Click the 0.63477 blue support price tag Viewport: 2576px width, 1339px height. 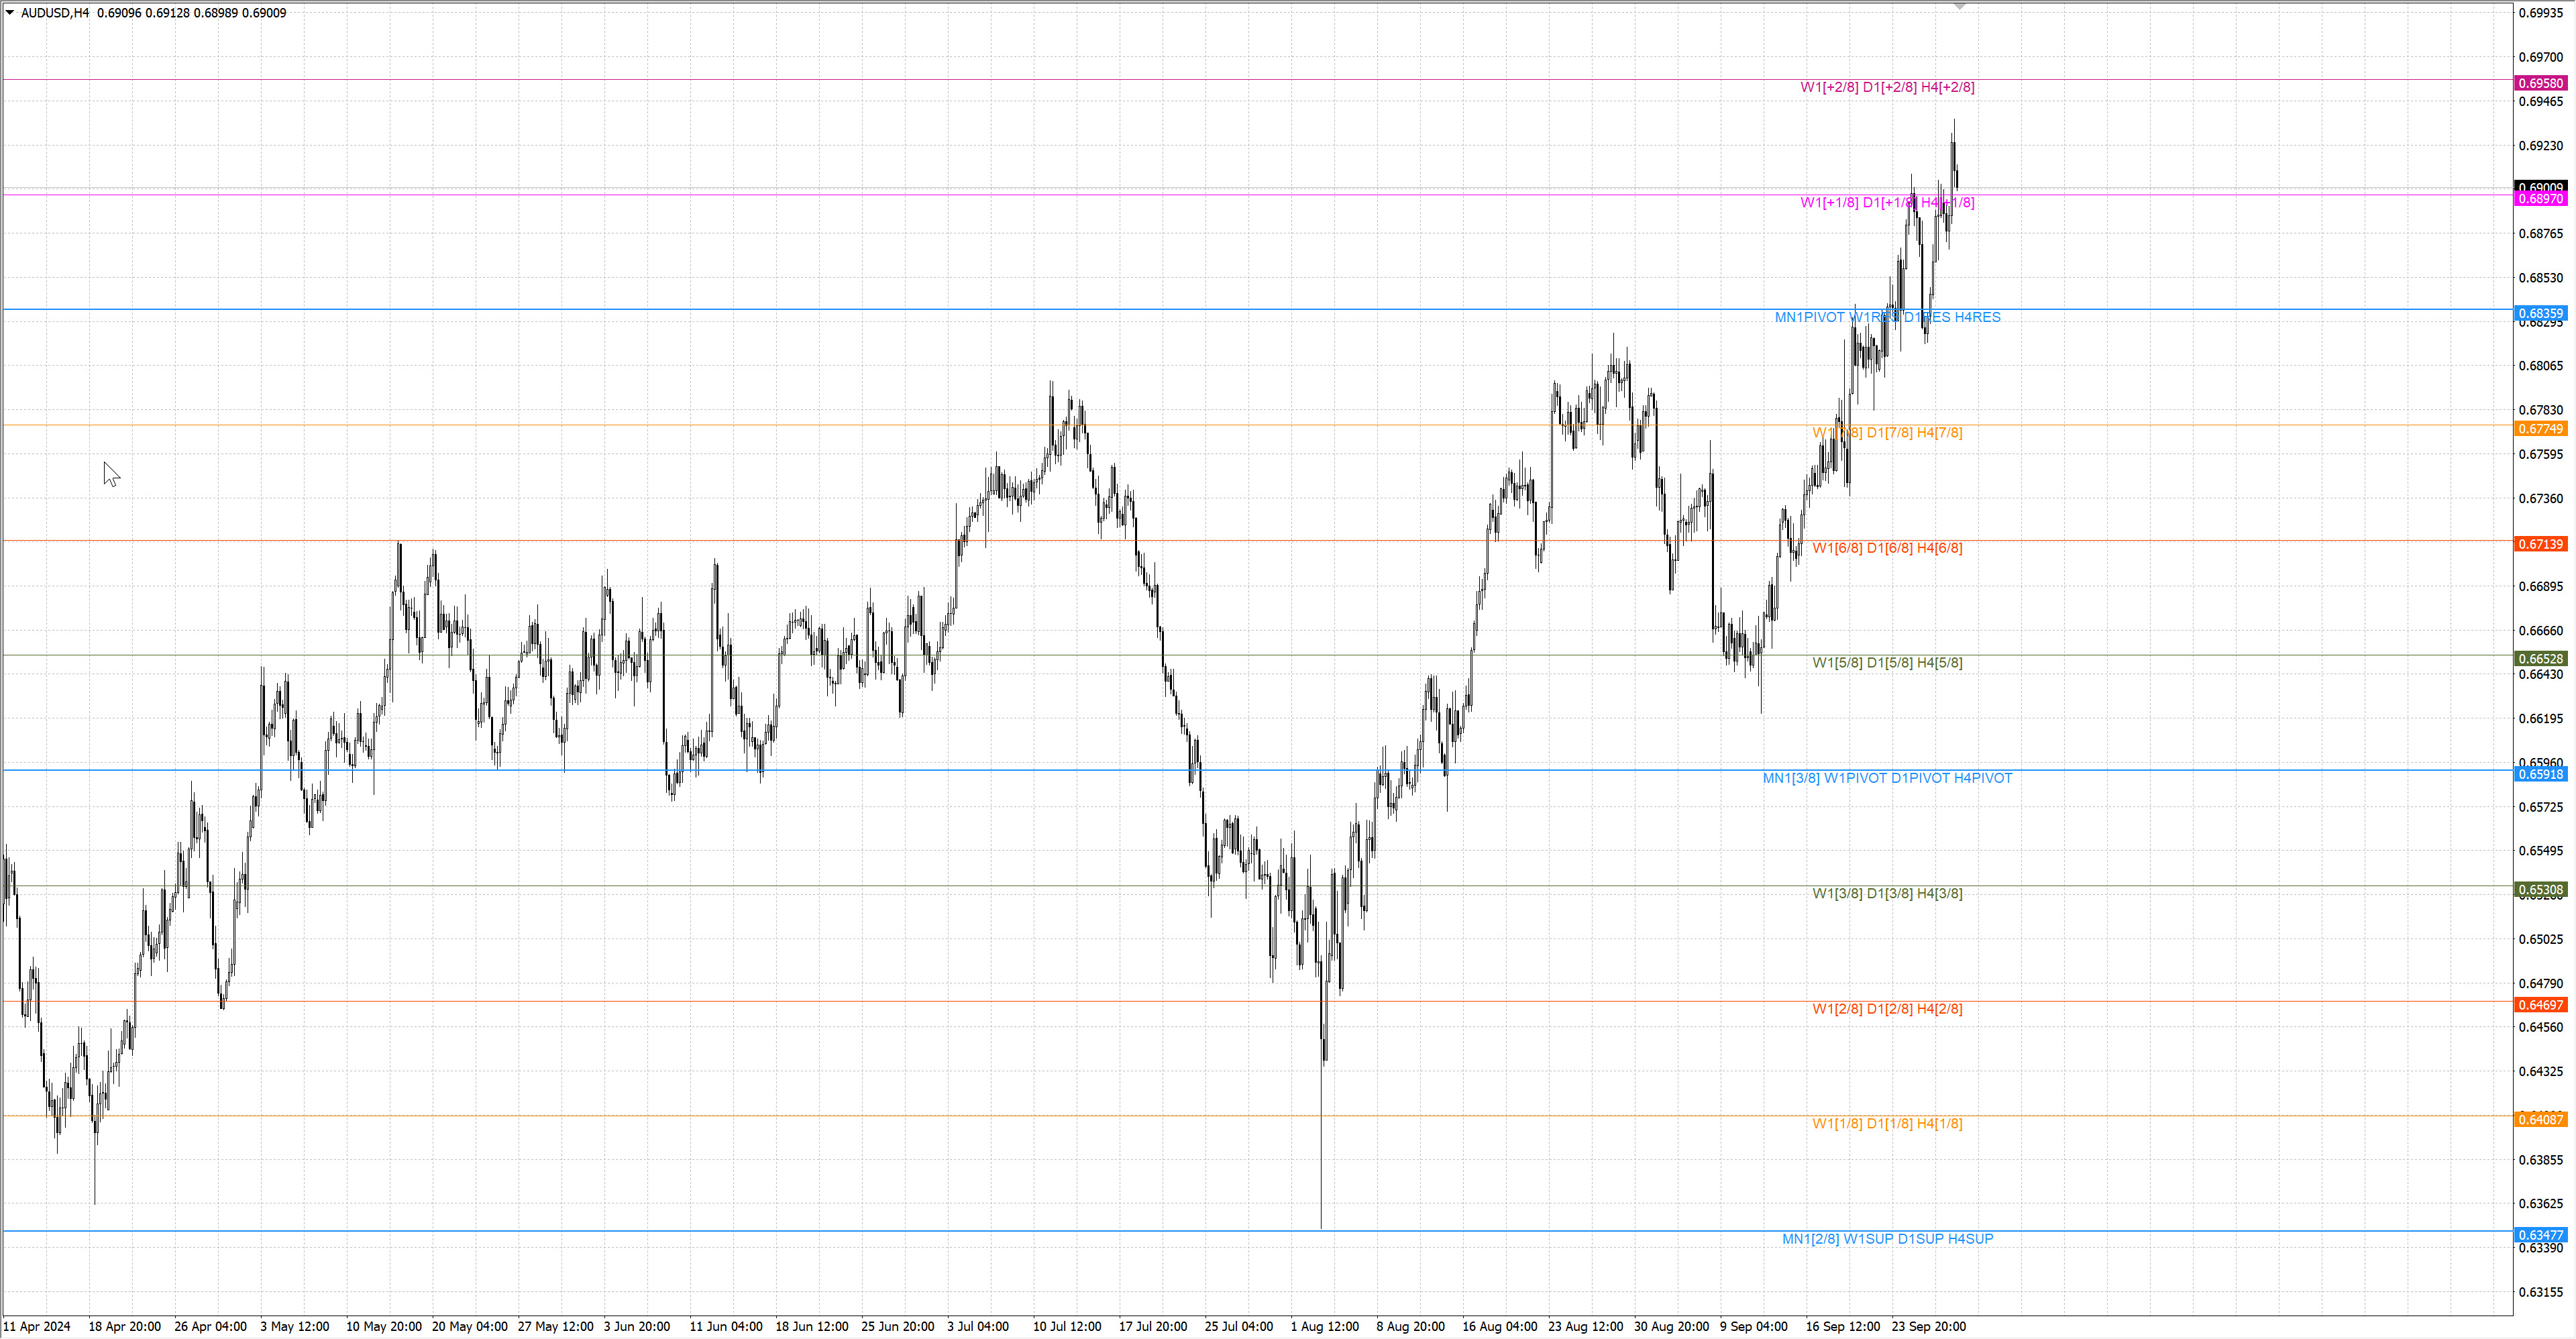[x=2540, y=1235]
